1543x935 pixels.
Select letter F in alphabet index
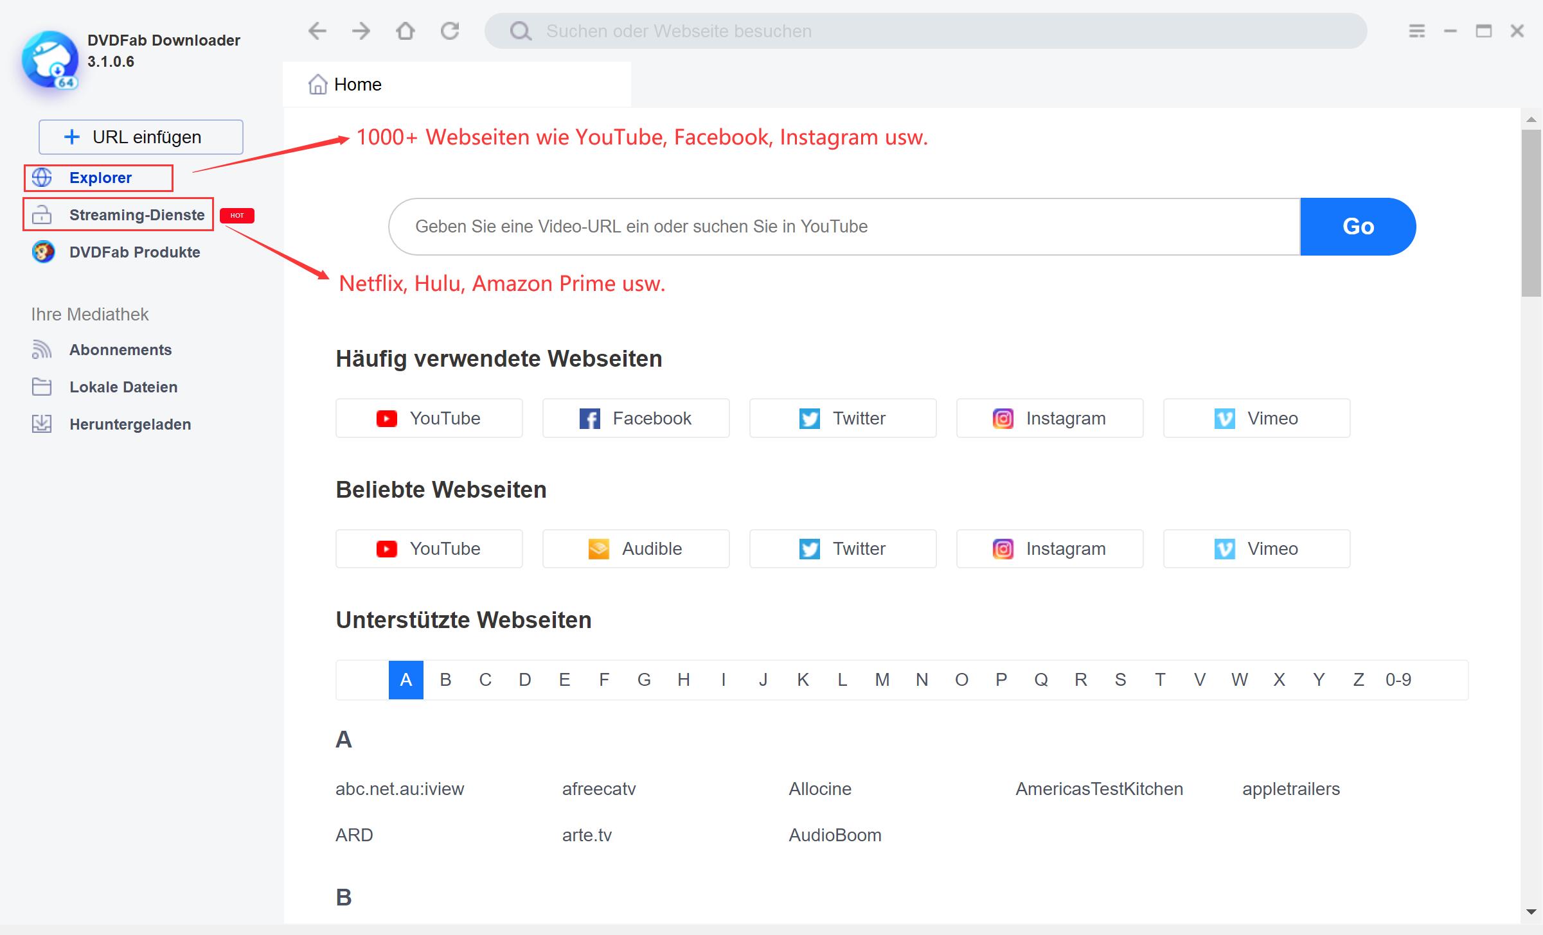(x=604, y=679)
